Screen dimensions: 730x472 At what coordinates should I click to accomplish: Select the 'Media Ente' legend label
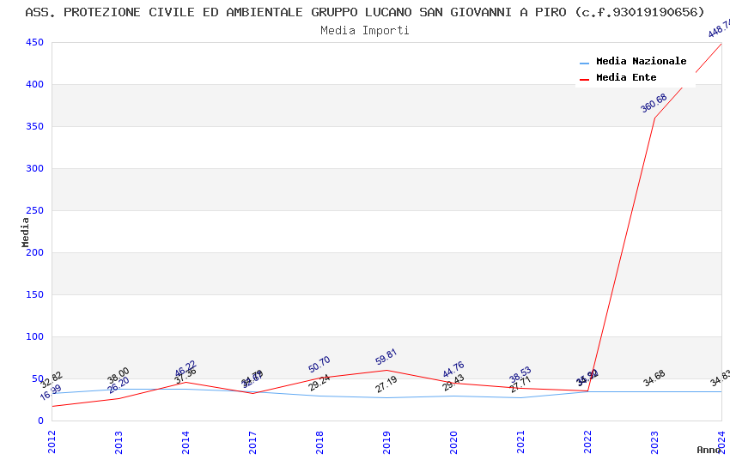626,77
